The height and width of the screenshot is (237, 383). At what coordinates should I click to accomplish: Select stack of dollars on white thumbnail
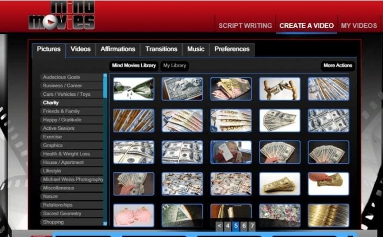tap(280, 184)
